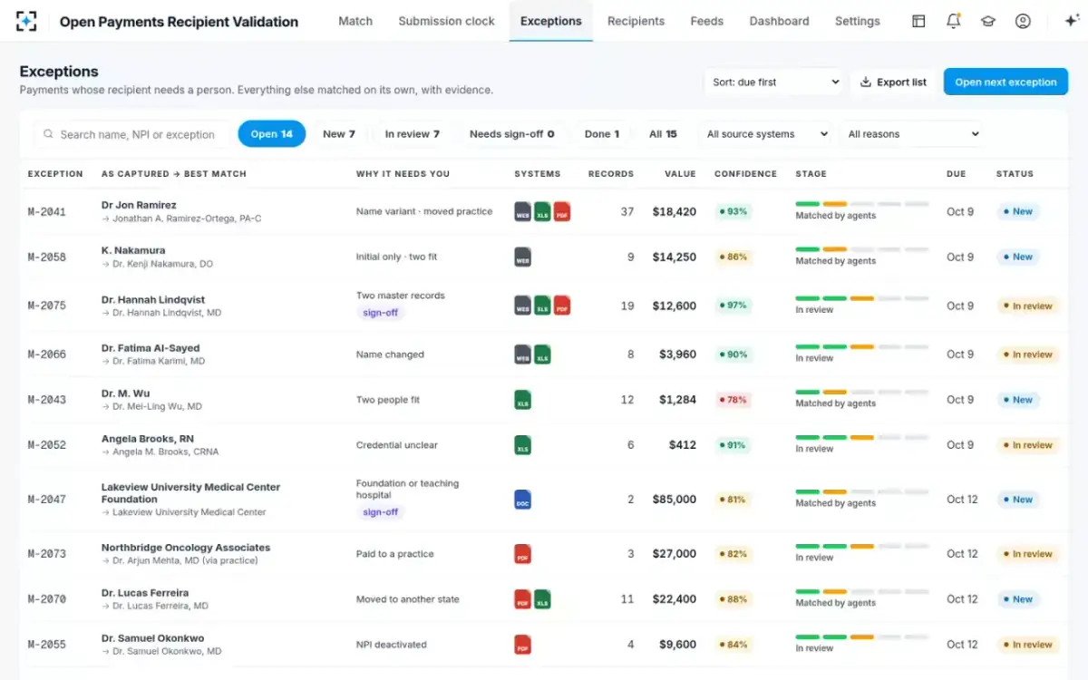
Task: Click PDF icon in Northbridge Oncology row
Action: [x=523, y=554]
